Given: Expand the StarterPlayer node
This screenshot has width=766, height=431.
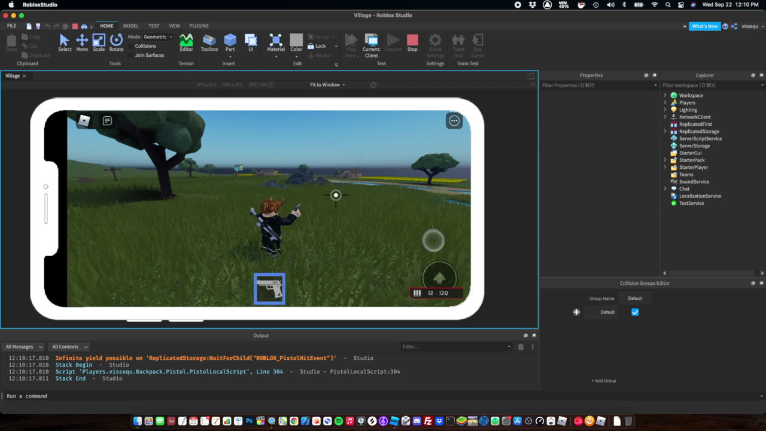Looking at the screenshot, I should pyautogui.click(x=665, y=168).
